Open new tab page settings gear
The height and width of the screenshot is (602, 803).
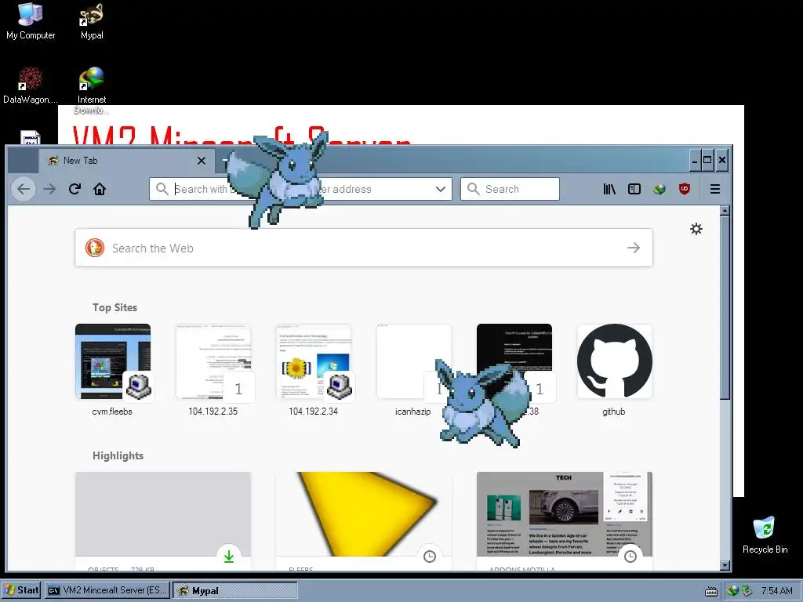(696, 229)
